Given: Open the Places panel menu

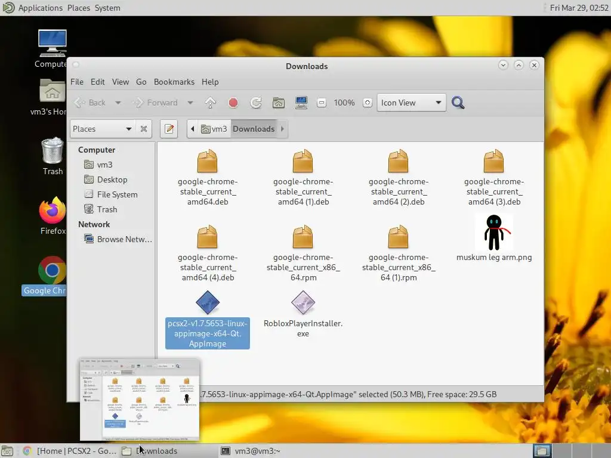Looking at the screenshot, I should (x=78, y=8).
